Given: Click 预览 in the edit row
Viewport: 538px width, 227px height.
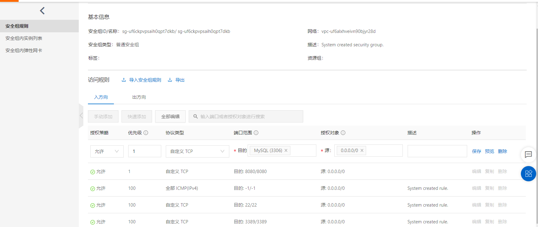Looking at the screenshot, I should pyautogui.click(x=489, y=151).
